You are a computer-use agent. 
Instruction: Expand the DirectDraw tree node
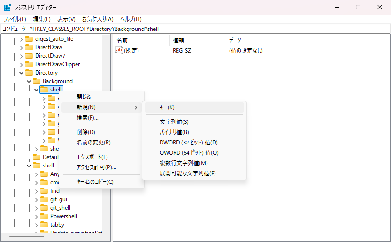(22, 48)
